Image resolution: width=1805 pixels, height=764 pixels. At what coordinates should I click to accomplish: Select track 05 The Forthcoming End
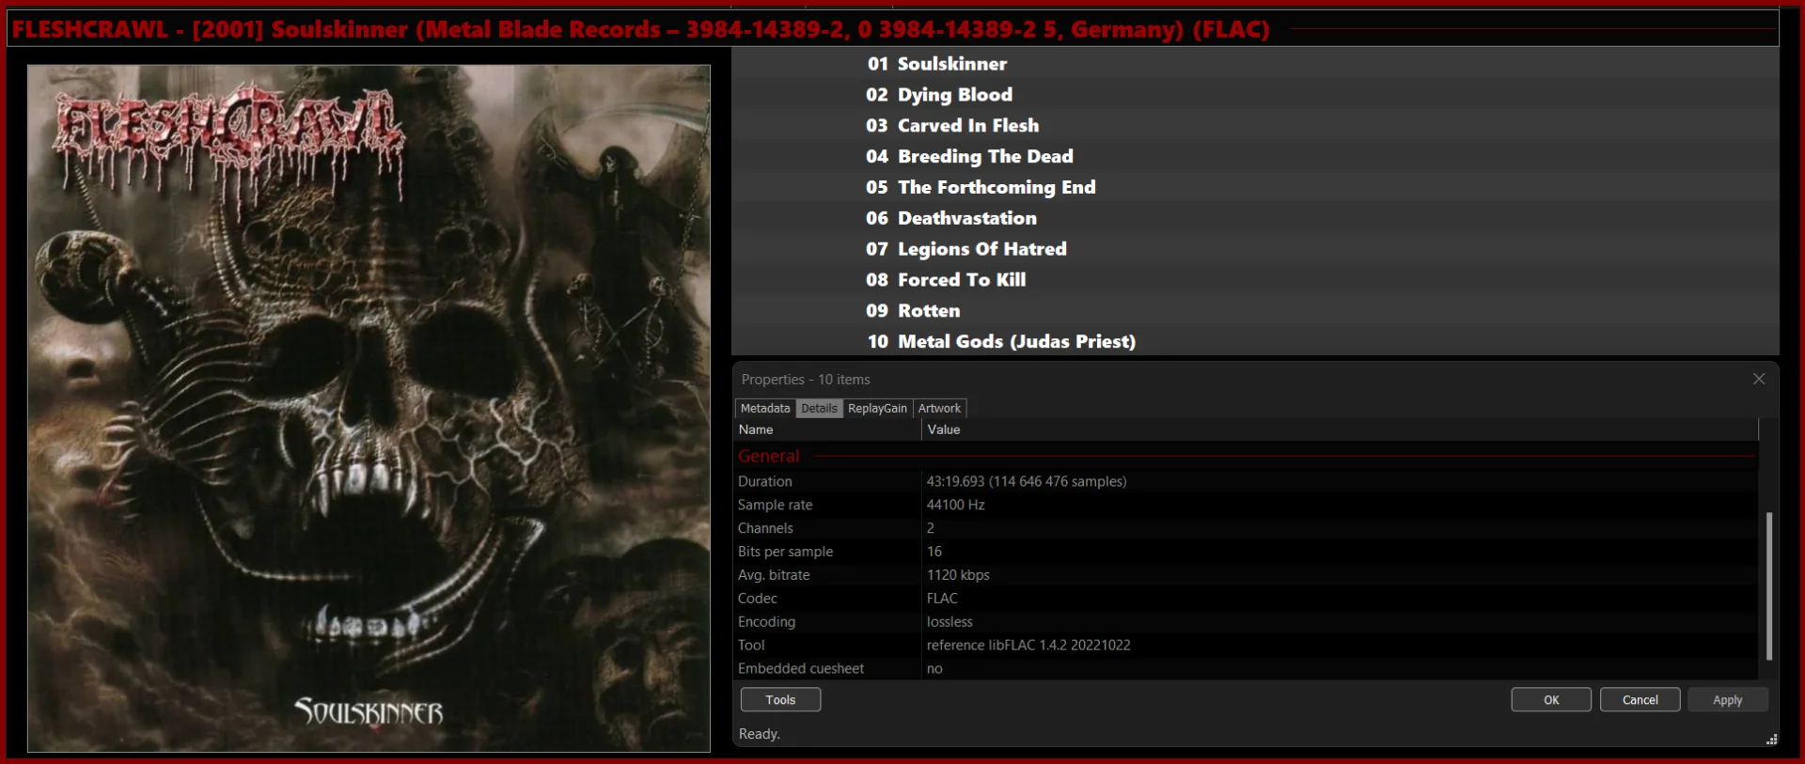(1255, 187)
